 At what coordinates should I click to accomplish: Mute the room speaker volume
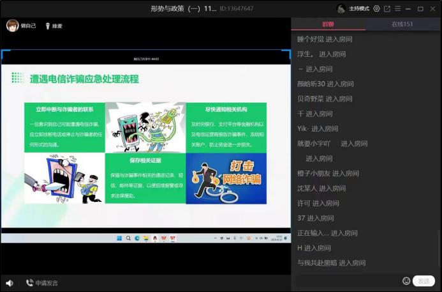pyautogui.click(x=10, y=282)
